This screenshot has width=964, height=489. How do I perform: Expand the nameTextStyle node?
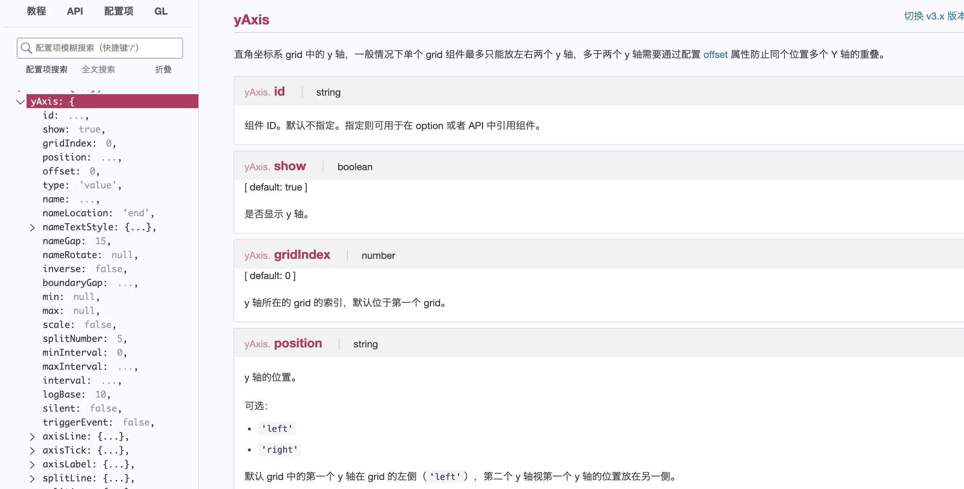click(32, 227)
